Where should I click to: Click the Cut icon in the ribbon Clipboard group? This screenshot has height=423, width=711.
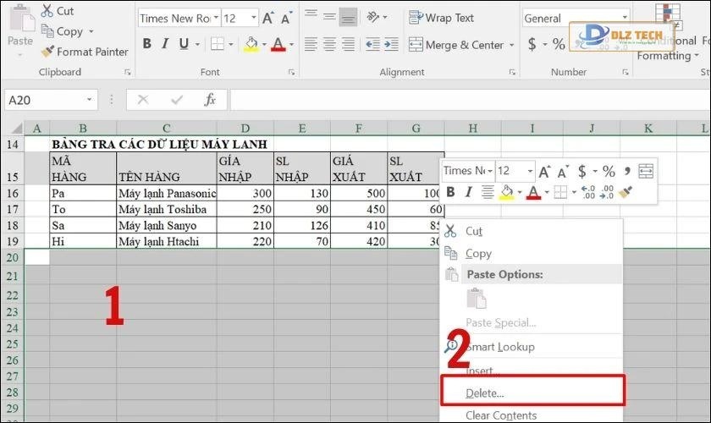47,10
